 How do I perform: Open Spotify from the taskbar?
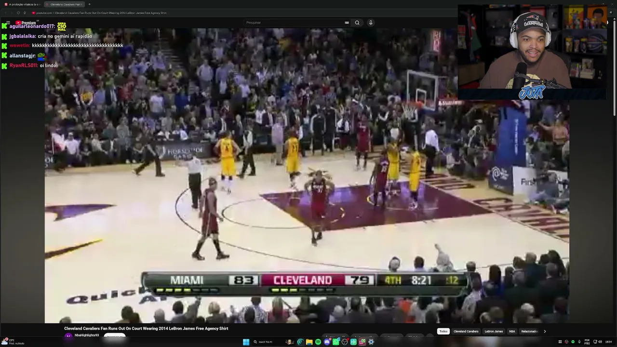(318, 342)
